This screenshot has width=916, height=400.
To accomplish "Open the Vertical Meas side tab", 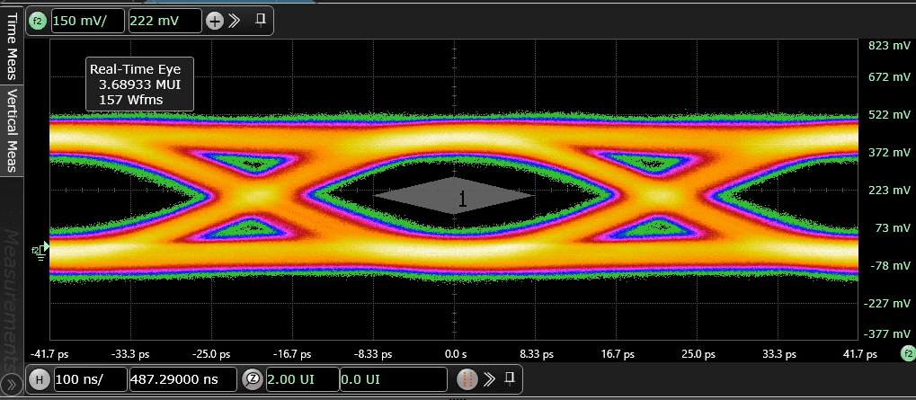I will tap(13, 129).
